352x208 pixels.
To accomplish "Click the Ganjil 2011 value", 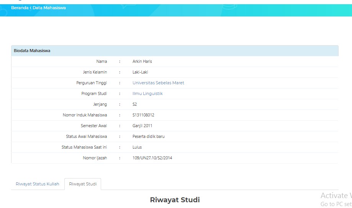I will (142, 126).
